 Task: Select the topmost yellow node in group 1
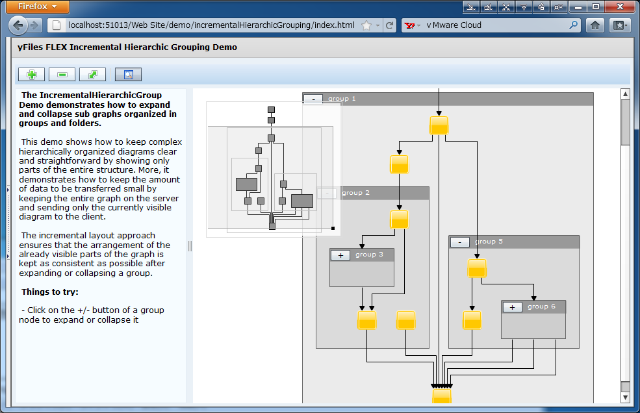(x=439, y=125)
